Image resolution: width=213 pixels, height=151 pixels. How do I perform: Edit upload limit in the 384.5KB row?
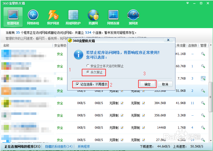tap(143, 103)
